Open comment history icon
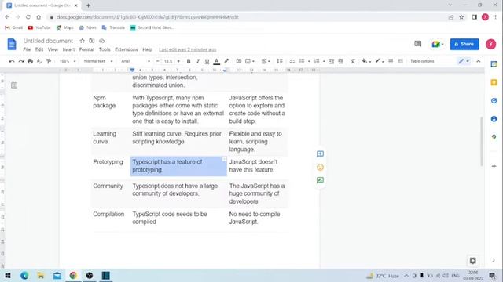 click(417, 44)
